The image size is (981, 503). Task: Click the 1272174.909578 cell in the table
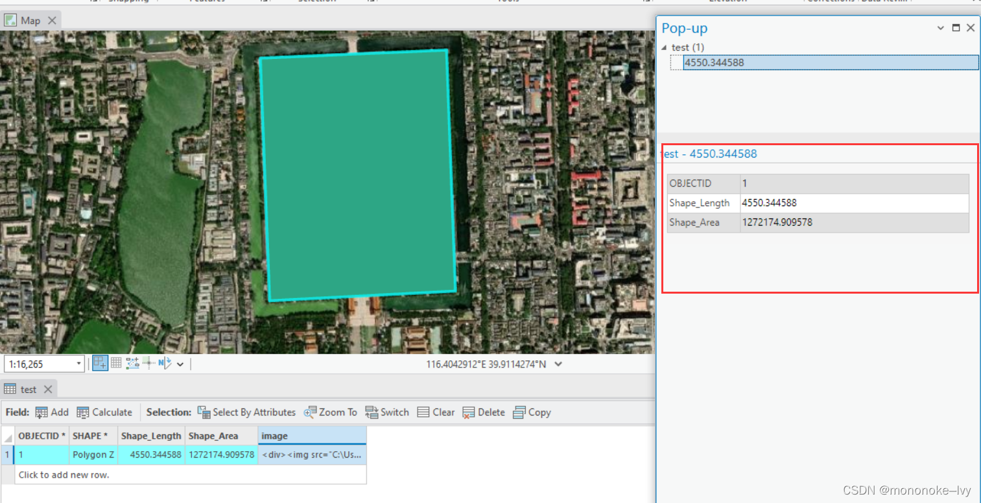point(221,455)
